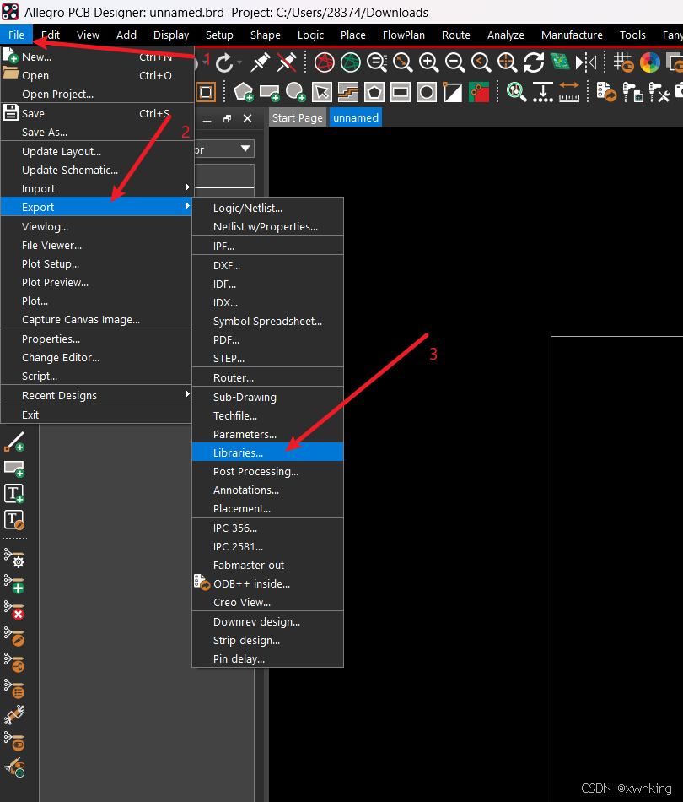Toggle the grid icon in toolbar
Screen dimensions: 683x802
(x=623, y=63)
